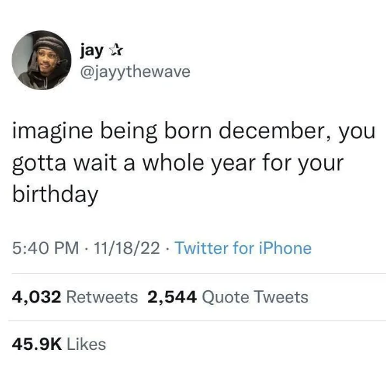Click the word "your" before birthday

click(321, 164)
